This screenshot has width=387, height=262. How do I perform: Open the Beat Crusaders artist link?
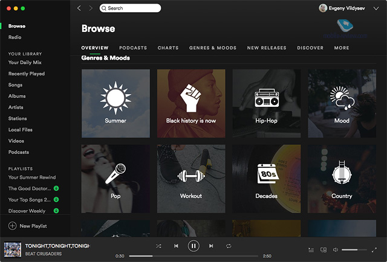tap(43, 254)
